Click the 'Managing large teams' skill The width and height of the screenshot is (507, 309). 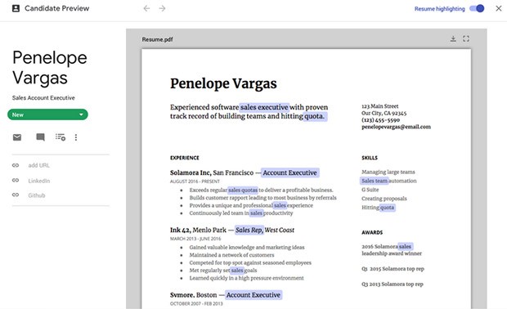pyautogui.click(x=388, y=172)
